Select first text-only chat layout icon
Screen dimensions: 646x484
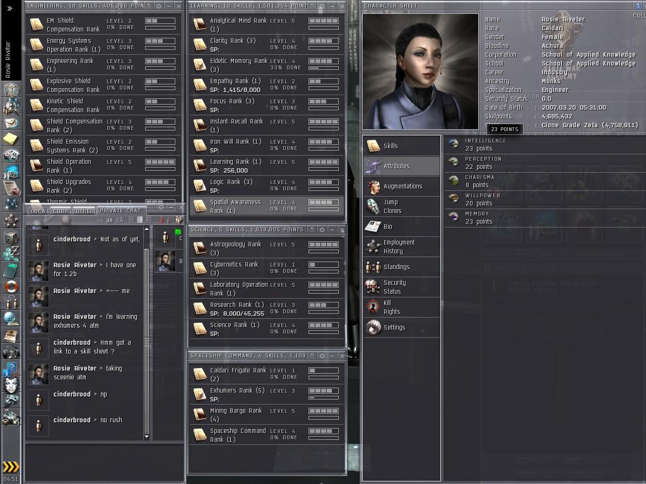click(131, 220)
